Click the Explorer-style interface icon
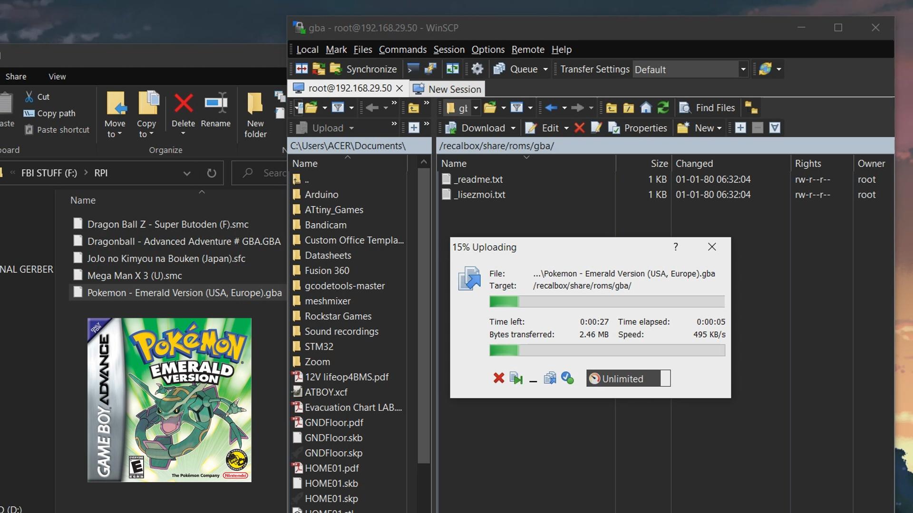The height and width of the screenshot is (513, 913). [x=452, y=69]
